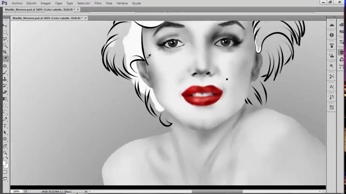This screenshot has height=194, width=346.
Task: Select the Blur tool
Action: click(x=5, y=105)
